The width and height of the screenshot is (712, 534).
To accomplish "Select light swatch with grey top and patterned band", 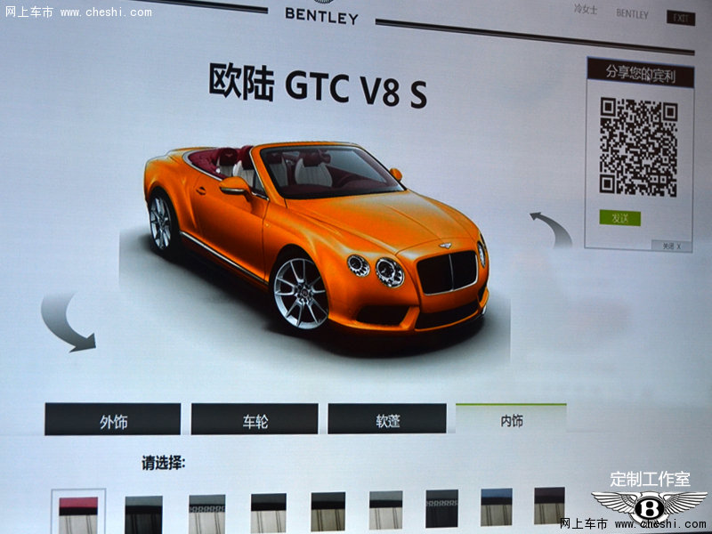I will 207,514.
